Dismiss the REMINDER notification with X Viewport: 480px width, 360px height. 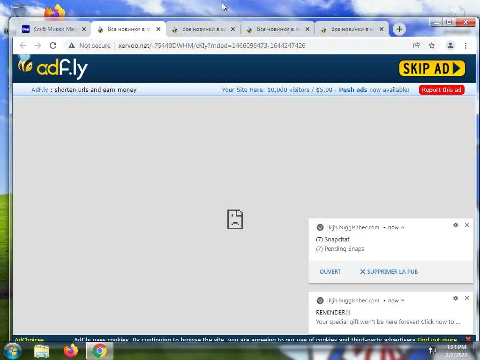coord(467,298)
